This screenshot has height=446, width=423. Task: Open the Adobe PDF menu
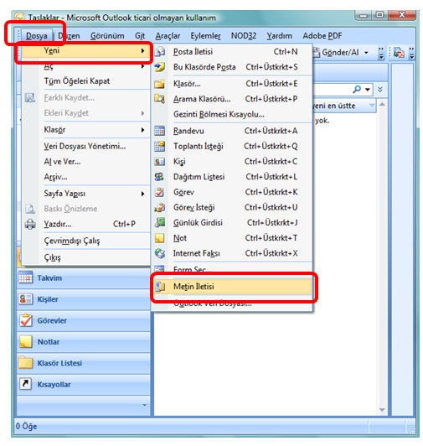coord(322,36)
